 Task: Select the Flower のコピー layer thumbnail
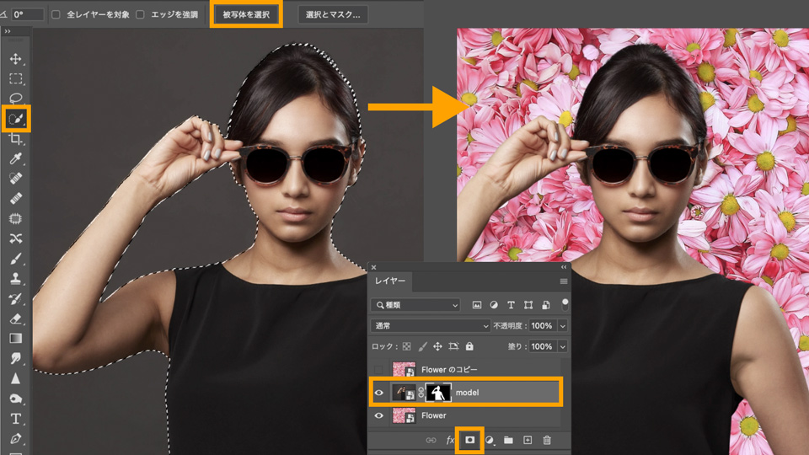(x=404, y=369)
